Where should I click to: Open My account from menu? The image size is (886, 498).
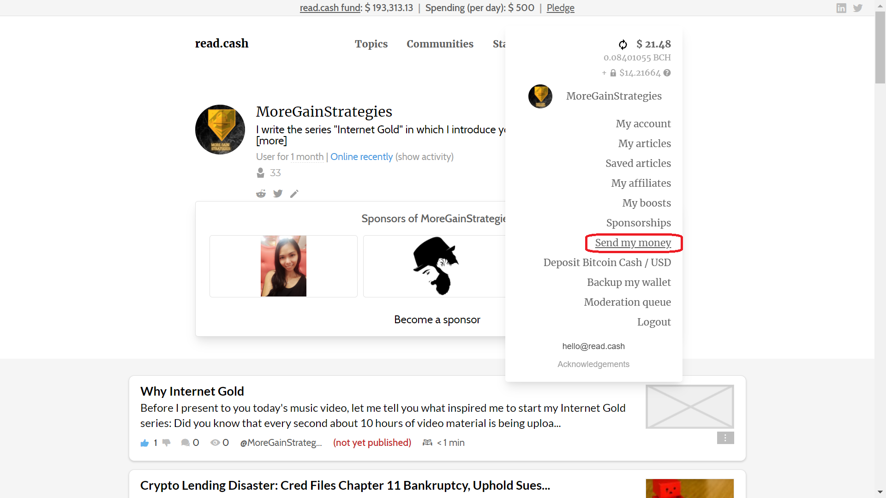pyautogui.click(x=643, y=124)
